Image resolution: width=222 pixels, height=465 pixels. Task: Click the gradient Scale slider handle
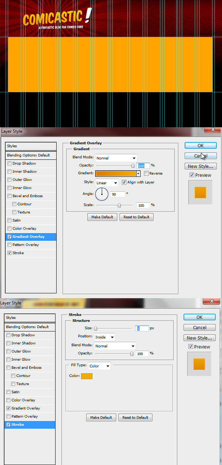[119, 205]
